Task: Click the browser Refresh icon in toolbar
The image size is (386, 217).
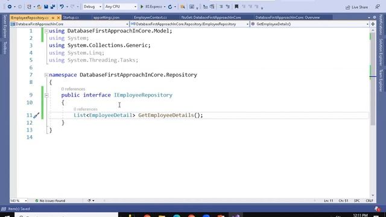Action: pos(170,7)
